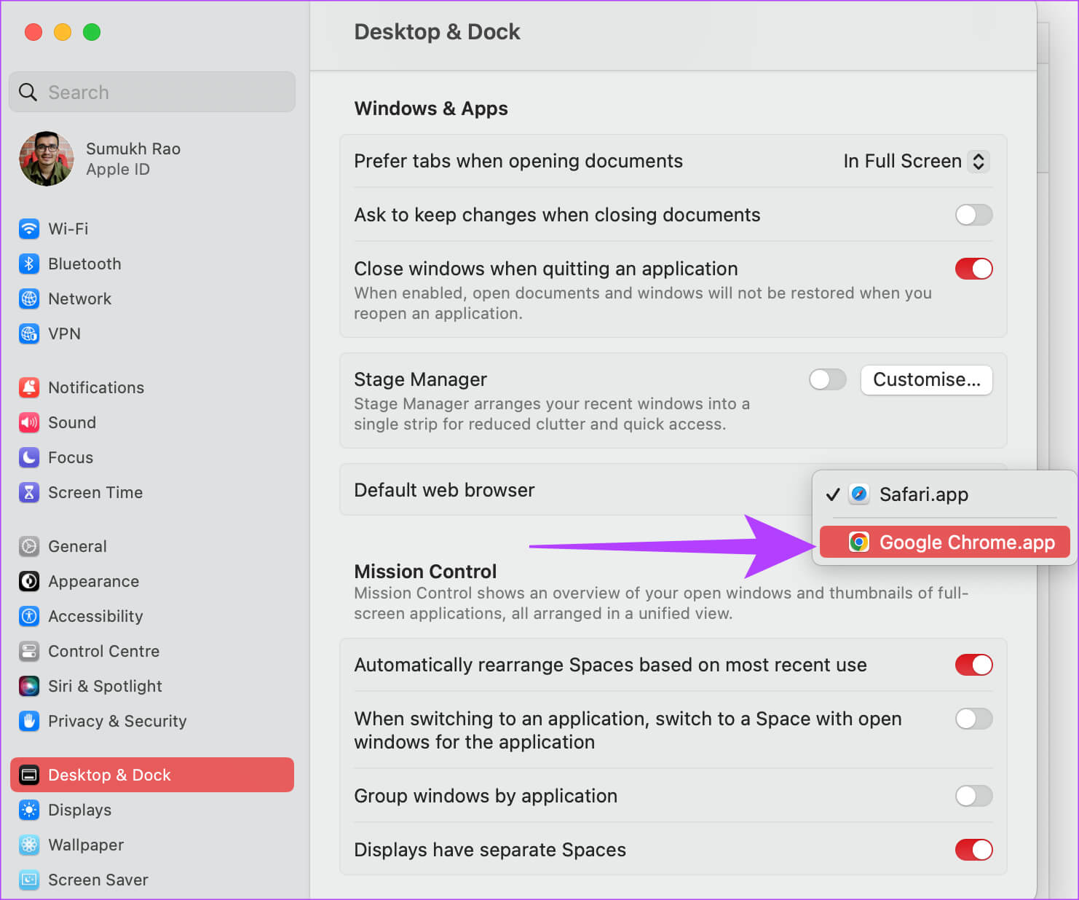Select the Desktop & Dock icon
This screenshot has width=1079, height=900.
point(29,775)
